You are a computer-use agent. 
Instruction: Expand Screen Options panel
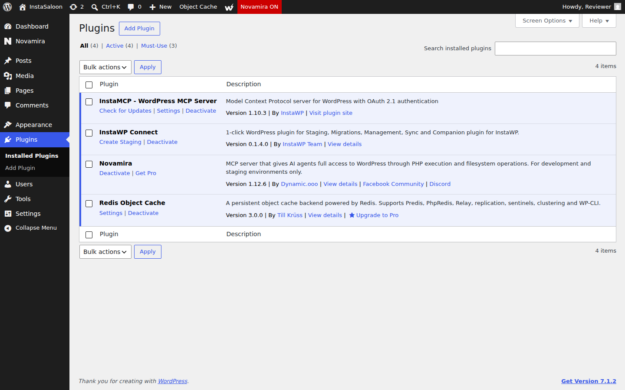click(x=547, y=21)
